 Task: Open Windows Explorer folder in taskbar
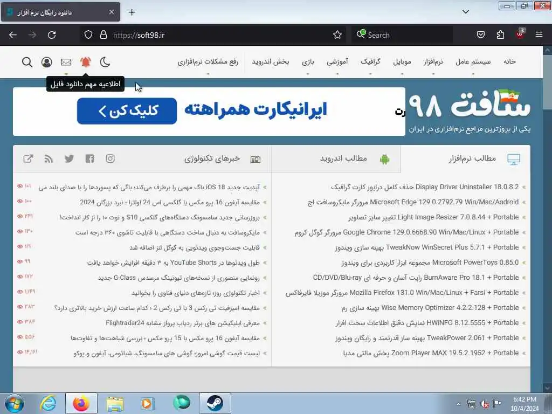click(x=115, y=404)
